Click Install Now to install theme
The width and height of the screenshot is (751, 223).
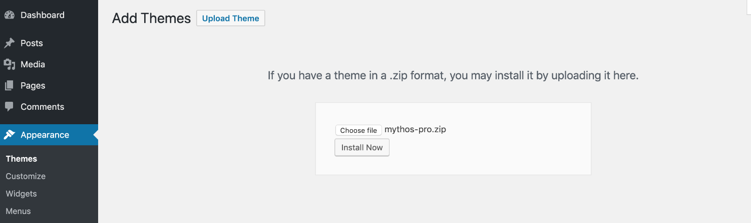pos(362,148)
